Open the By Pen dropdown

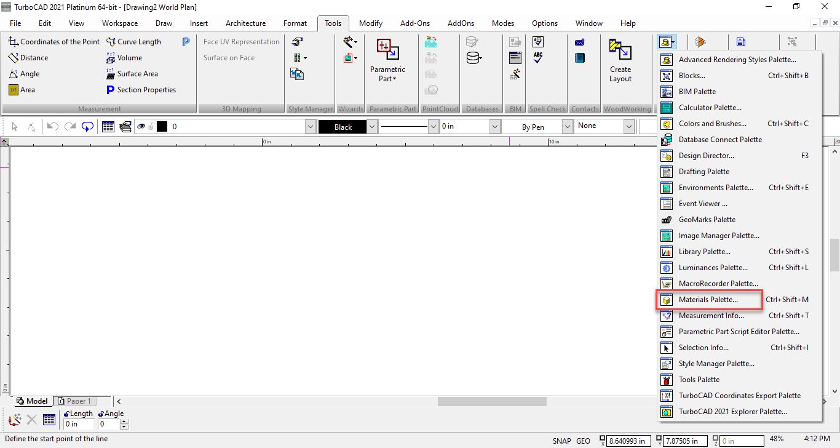(x=568, y=127)
